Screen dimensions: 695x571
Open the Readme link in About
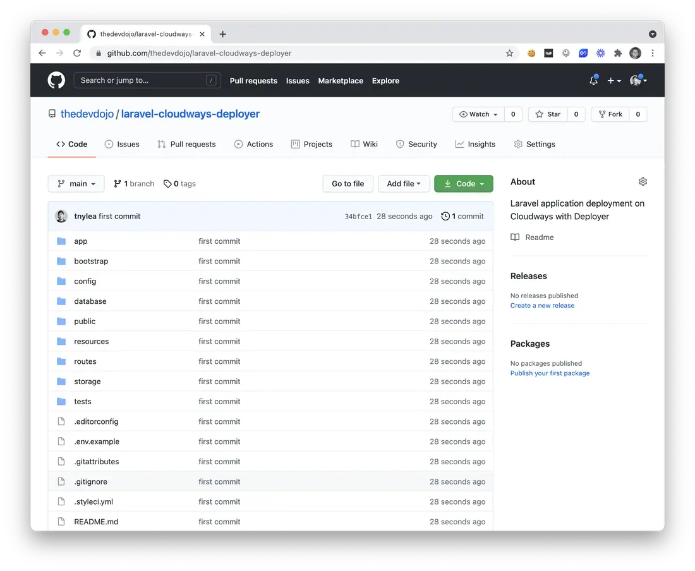(x=533, y=237)
